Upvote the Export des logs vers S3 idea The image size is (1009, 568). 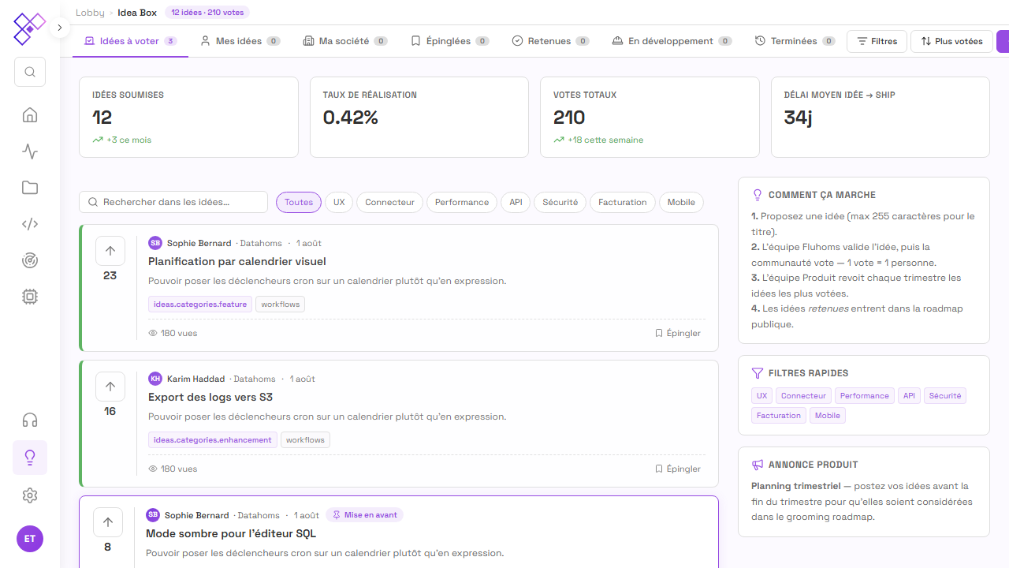pos(110,387)
